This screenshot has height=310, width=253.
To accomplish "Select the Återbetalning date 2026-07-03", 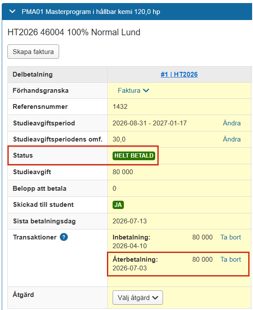I will coord(130,268).
